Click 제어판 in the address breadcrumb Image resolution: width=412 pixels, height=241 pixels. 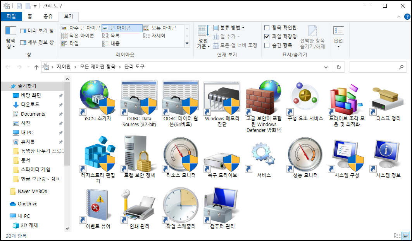64,67
